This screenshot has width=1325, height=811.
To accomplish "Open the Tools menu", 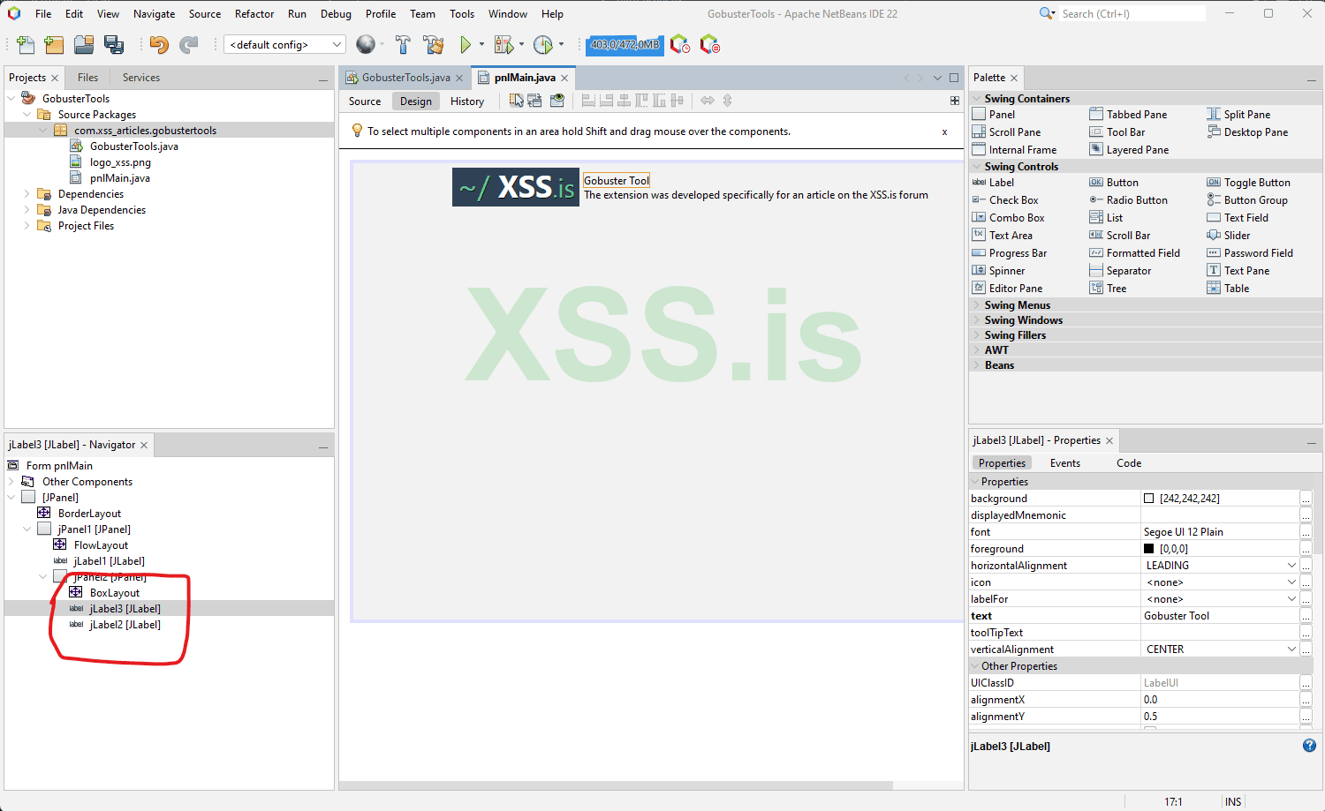I will (x=462, y=14).
